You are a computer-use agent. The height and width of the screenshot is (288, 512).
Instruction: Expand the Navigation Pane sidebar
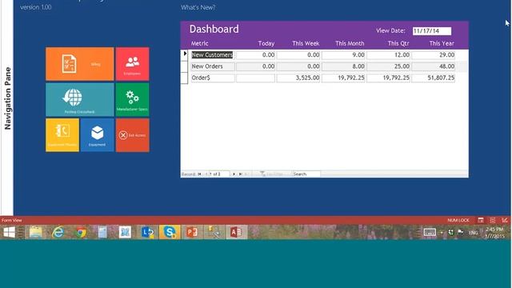coord(7,98)
